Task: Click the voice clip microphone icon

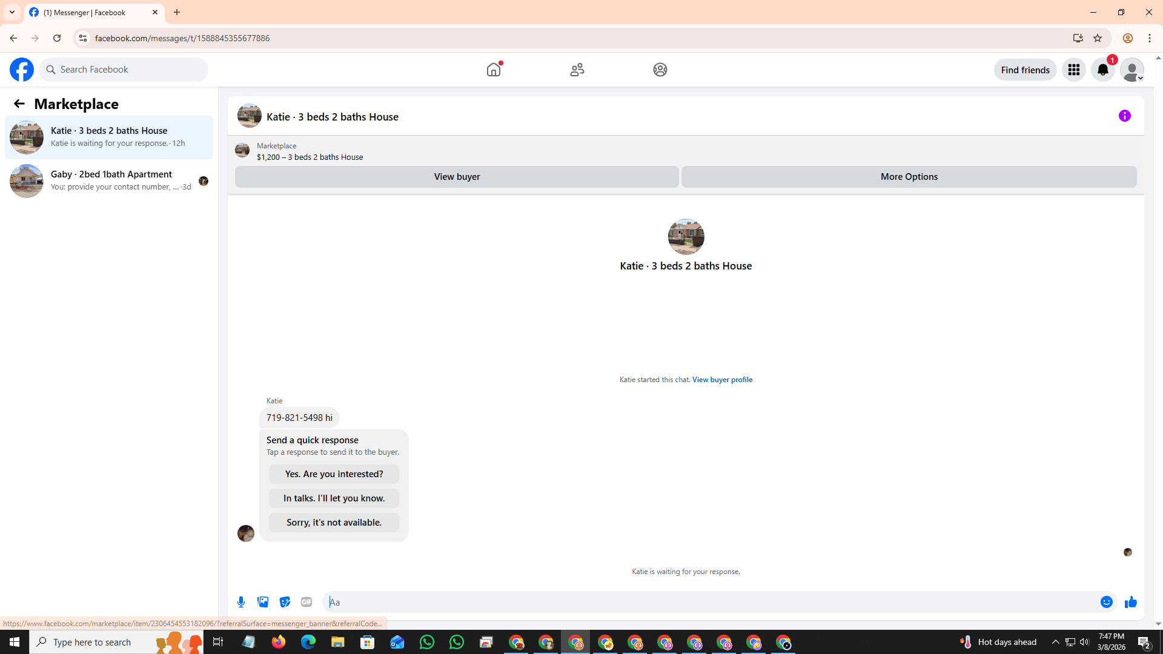Action: pos(241,602)
